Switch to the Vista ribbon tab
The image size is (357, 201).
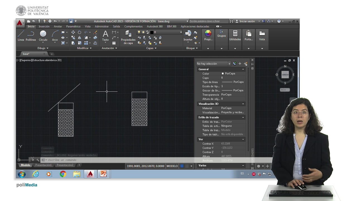(x=88, y=27)
